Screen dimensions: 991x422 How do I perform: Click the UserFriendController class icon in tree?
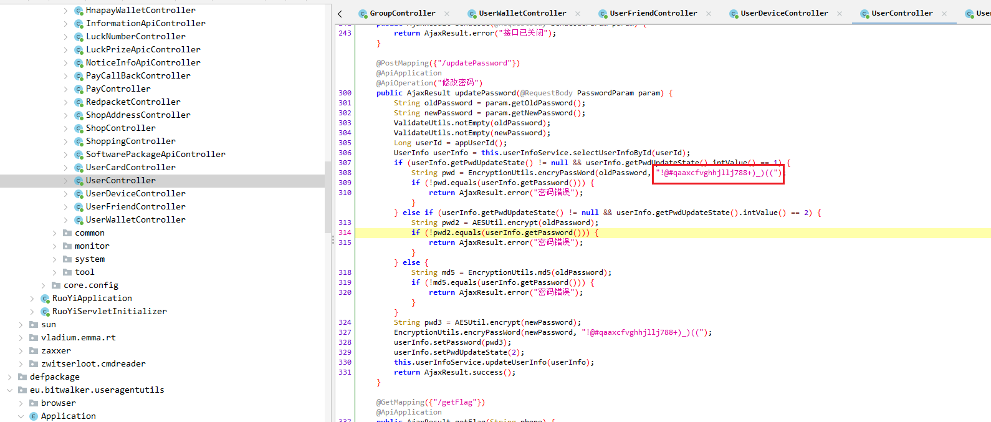pos(79,207)
